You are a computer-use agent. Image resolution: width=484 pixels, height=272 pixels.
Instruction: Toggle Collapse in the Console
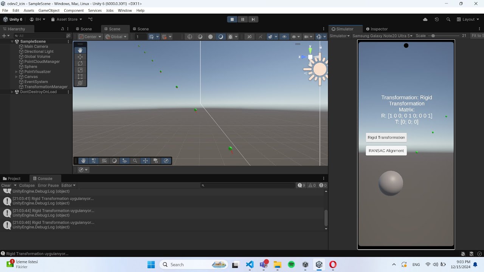coord(27,185)
